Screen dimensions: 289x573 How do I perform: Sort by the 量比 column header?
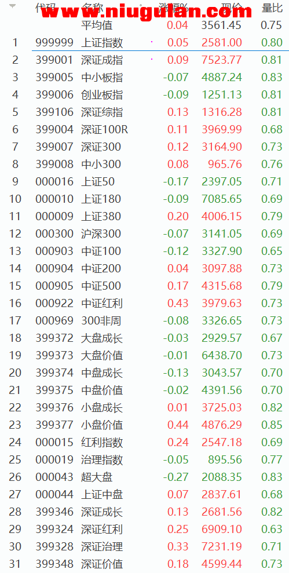pos(272,8)
